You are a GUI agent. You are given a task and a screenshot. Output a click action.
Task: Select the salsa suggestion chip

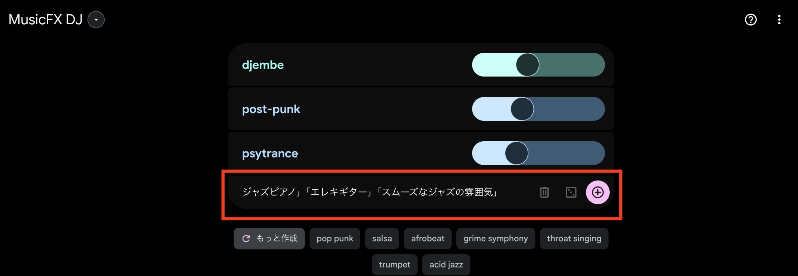click(x=382, y=239)
